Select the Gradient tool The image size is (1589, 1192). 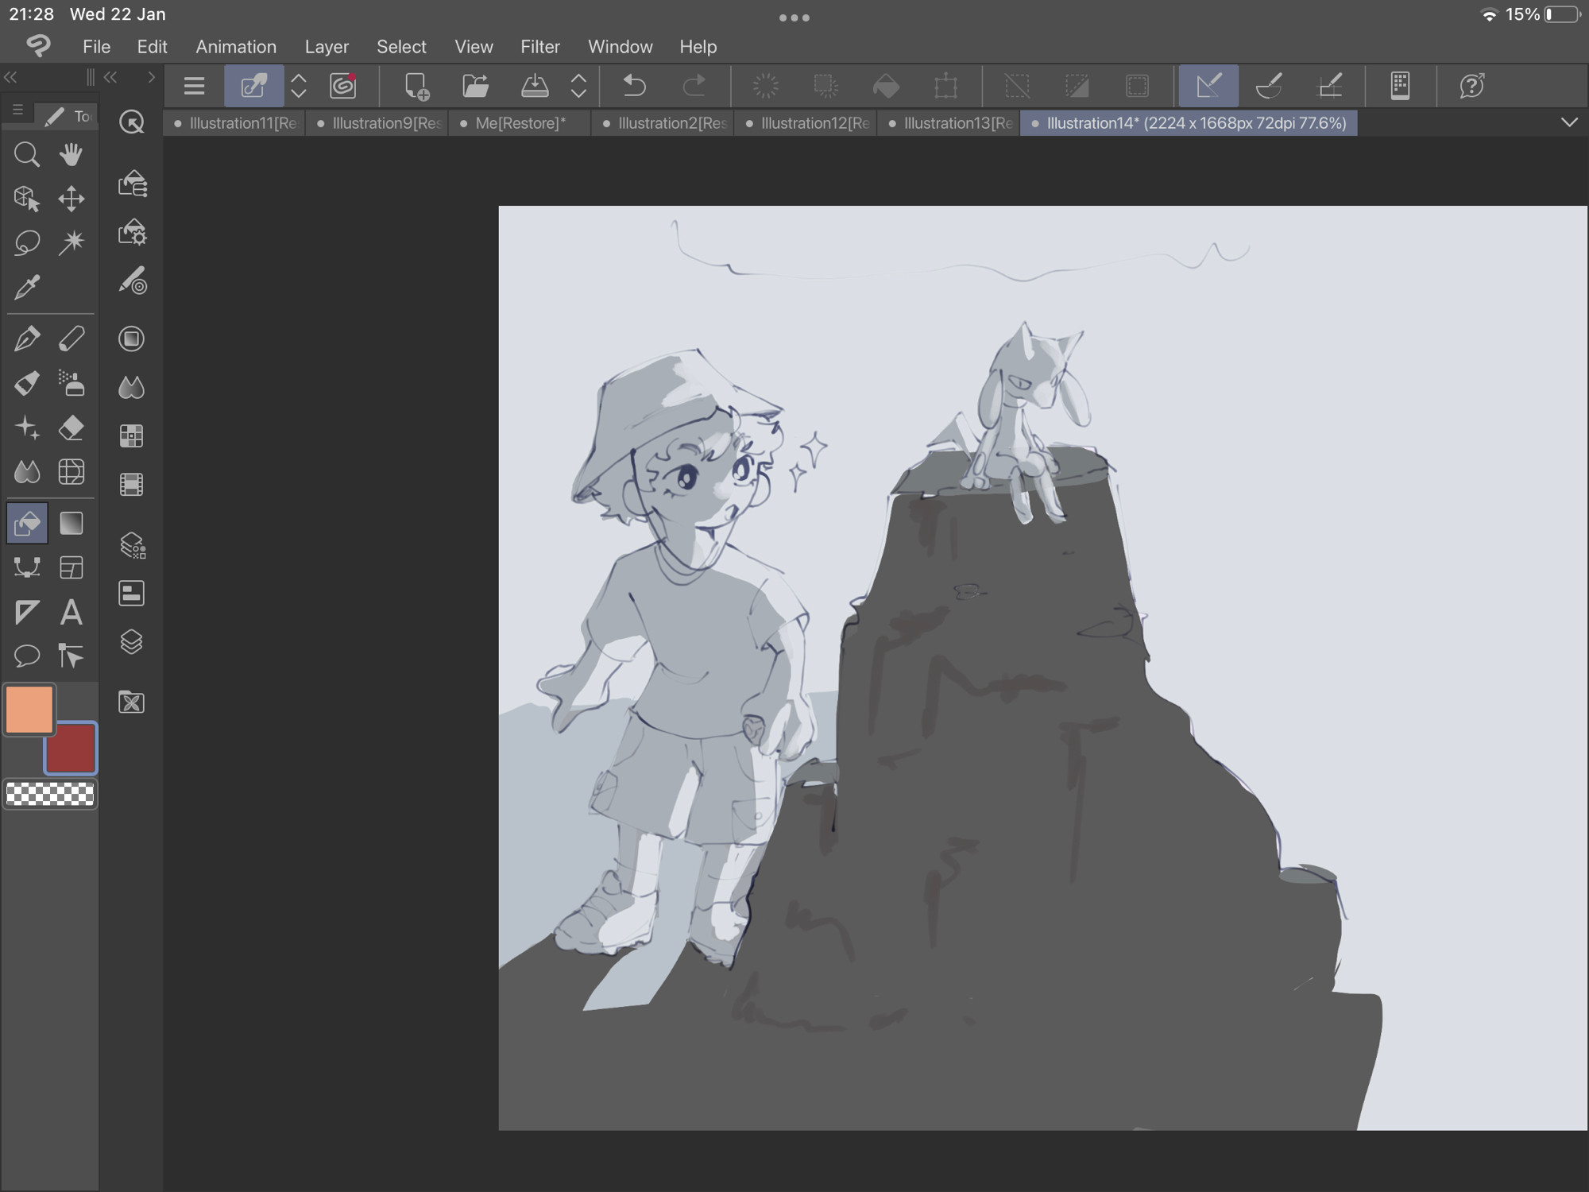pyautogui.click(x=72, y=523)
